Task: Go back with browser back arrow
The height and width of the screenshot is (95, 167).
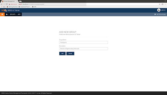Action: click(2, 4)
